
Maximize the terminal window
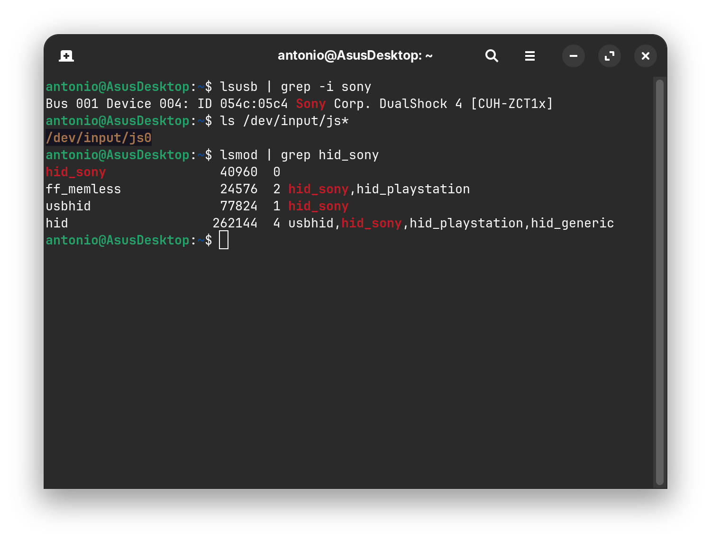coord(610,56)
